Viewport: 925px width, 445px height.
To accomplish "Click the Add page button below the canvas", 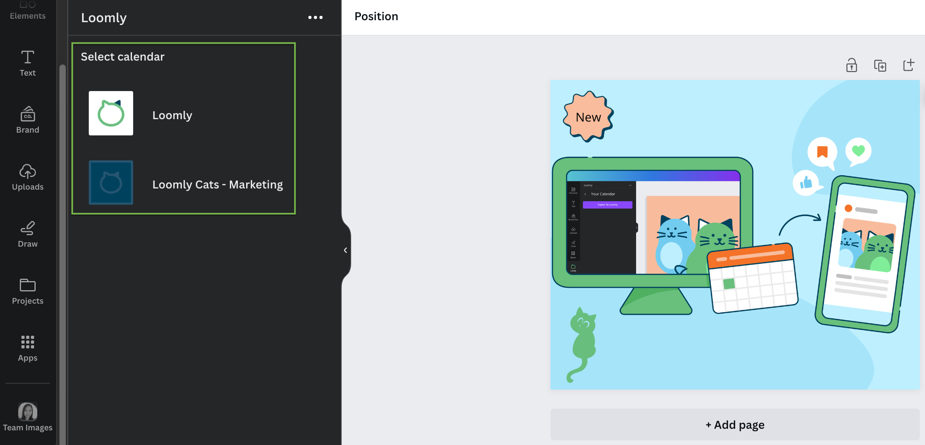I will pos(734,424).
